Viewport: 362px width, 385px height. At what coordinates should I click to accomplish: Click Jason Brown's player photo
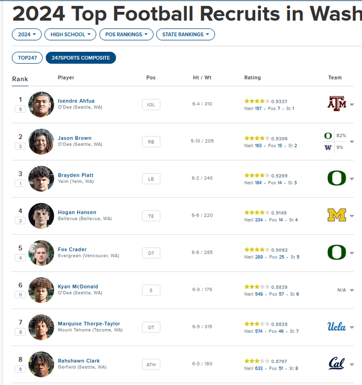pyautogui.click(x=41, y=141)
